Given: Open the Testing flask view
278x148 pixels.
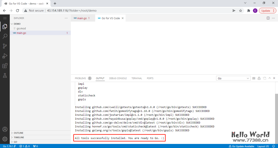Looking at the screenshot, I should click(x=5, y=76).
